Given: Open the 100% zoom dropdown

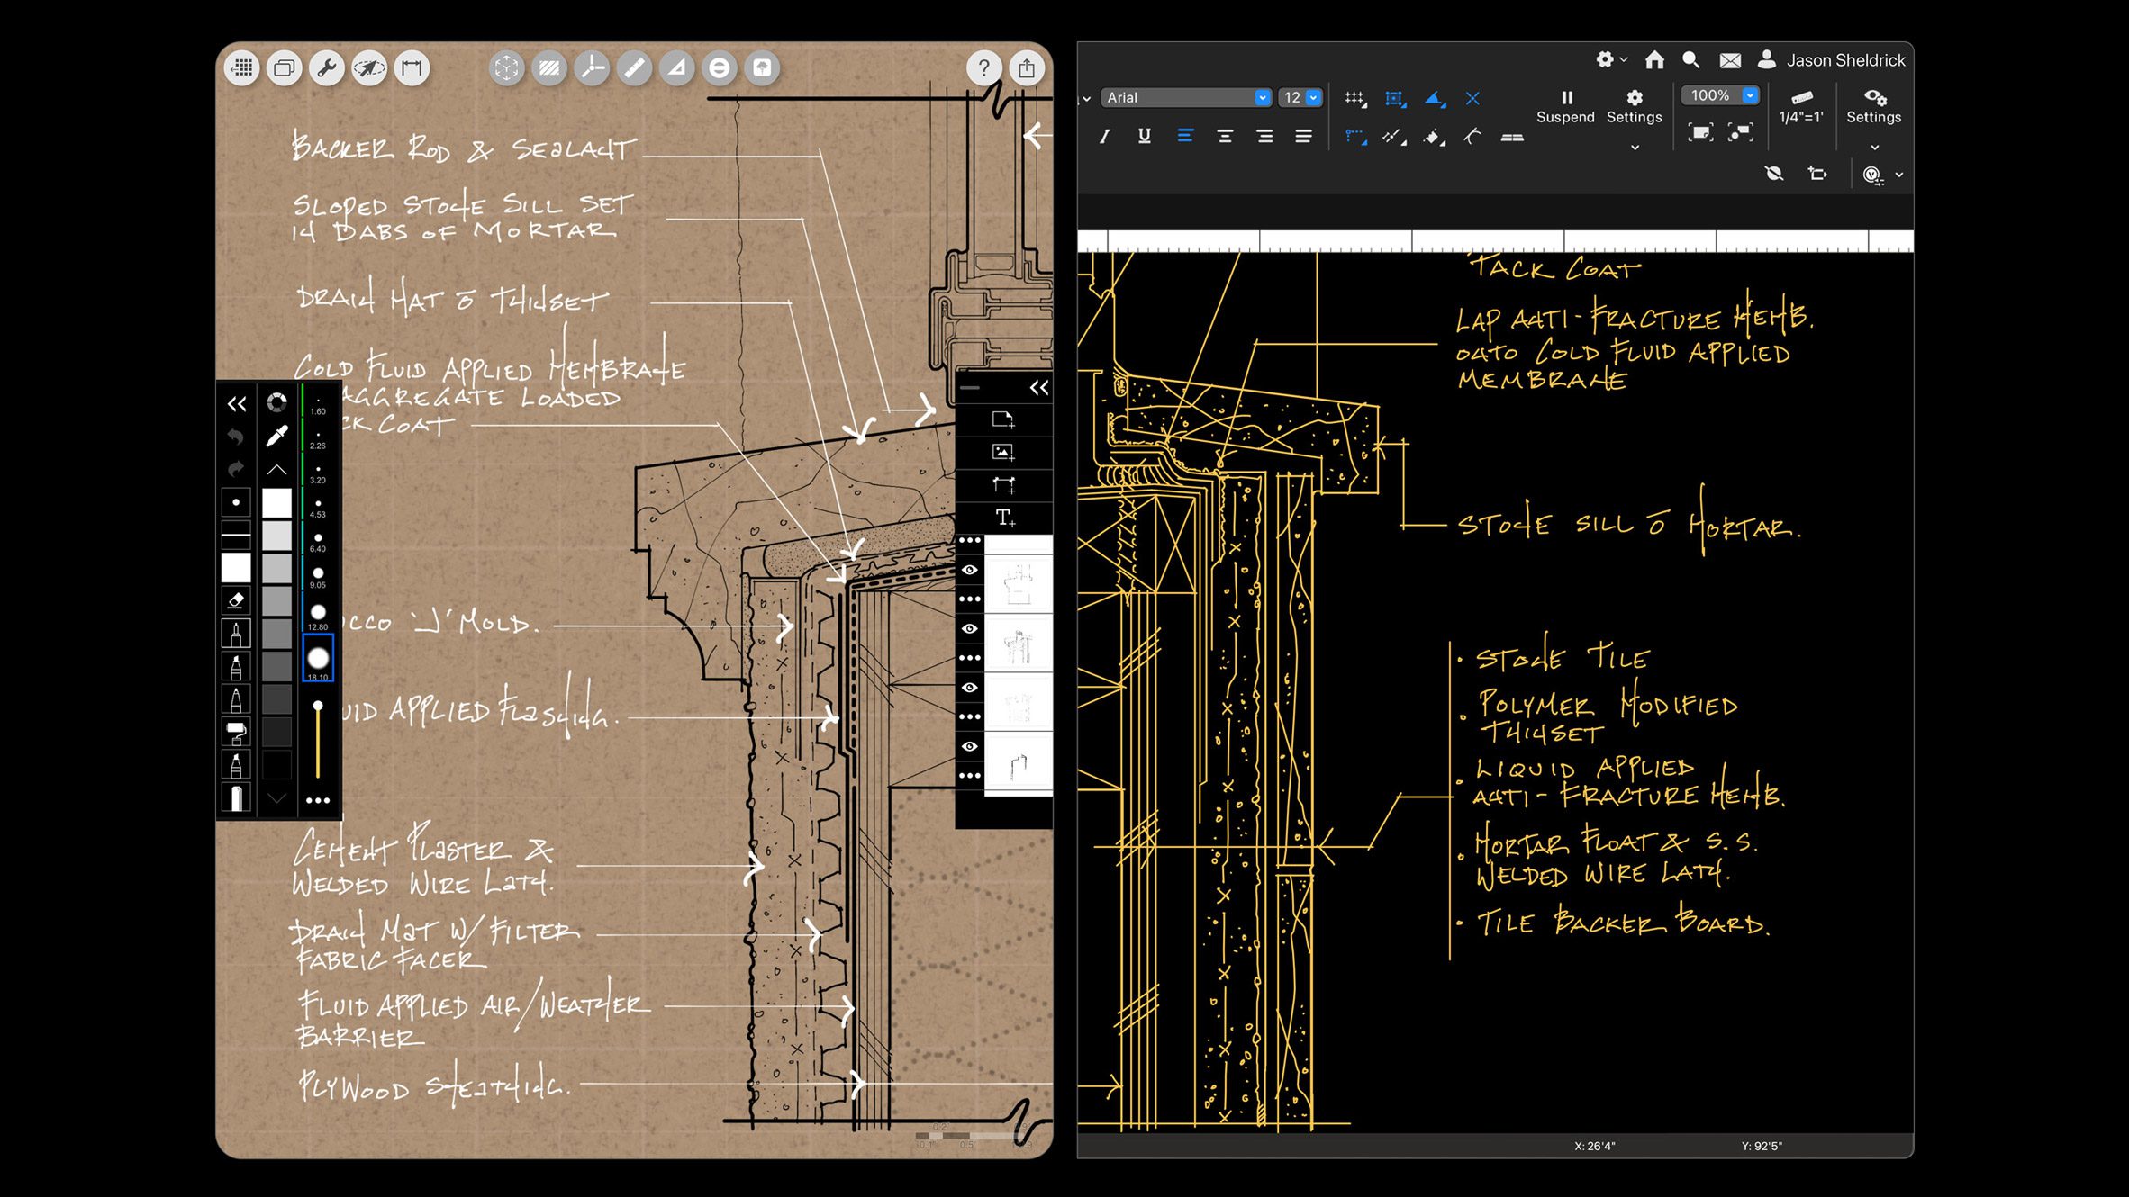Looking at the screenshot, I should [1749, 95].
